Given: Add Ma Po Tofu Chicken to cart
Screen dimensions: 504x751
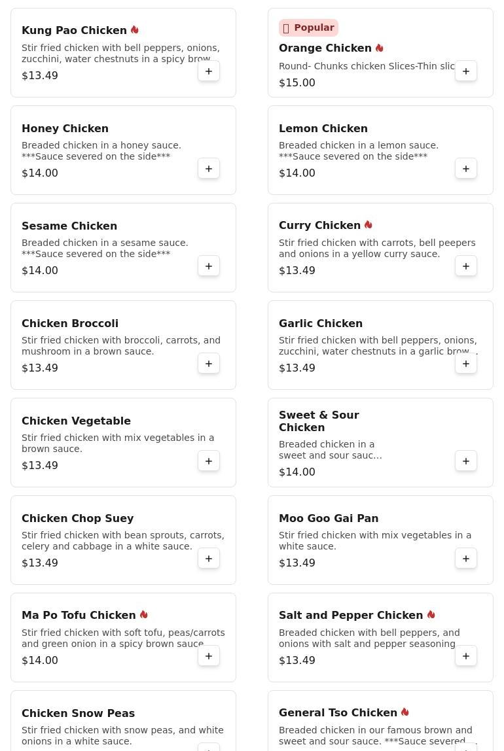Looking at the screenshot, I should tap(209, 656).
